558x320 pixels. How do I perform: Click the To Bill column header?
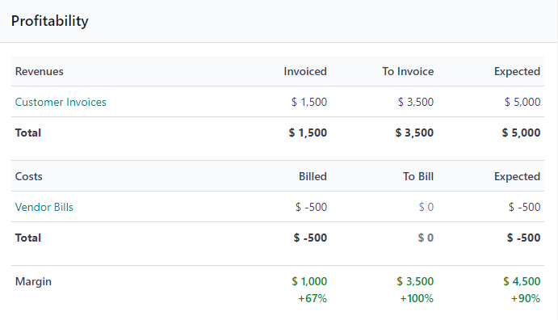click(x=418, y=176)
